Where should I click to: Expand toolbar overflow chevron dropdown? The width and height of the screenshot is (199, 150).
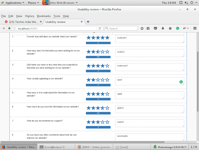click(x=188, y=28)
